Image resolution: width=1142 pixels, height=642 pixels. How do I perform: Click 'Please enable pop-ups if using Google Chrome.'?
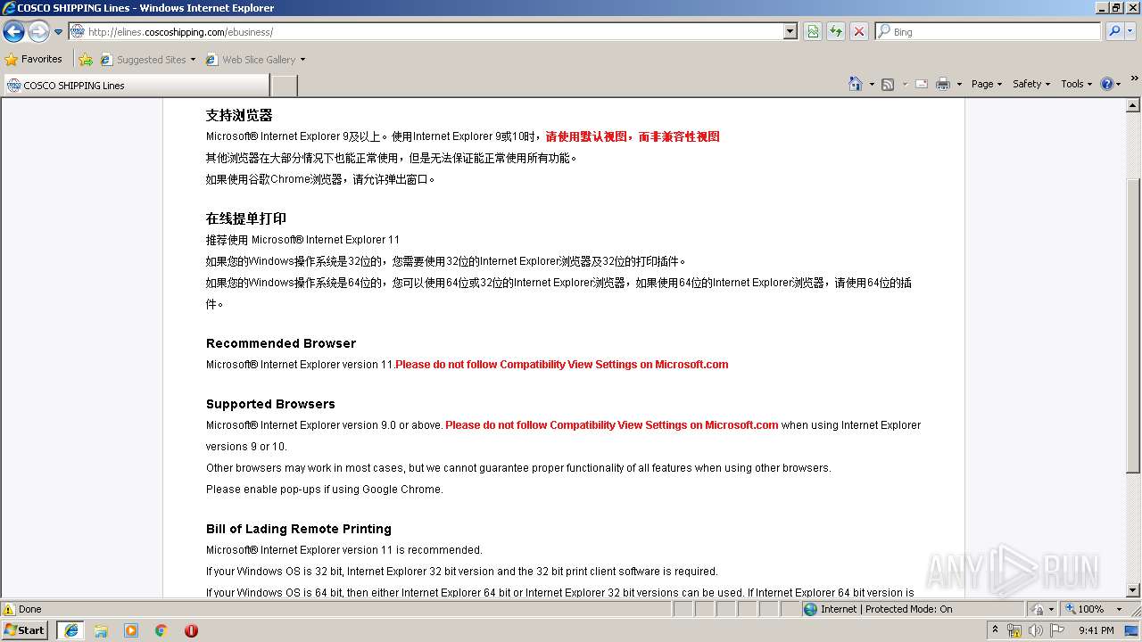[325, 490]
